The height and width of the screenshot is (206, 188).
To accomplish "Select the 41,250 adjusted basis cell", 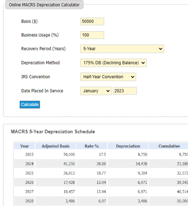I will point(56,164).
